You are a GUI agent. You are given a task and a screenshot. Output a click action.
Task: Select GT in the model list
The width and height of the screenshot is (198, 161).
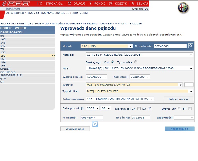28,82
